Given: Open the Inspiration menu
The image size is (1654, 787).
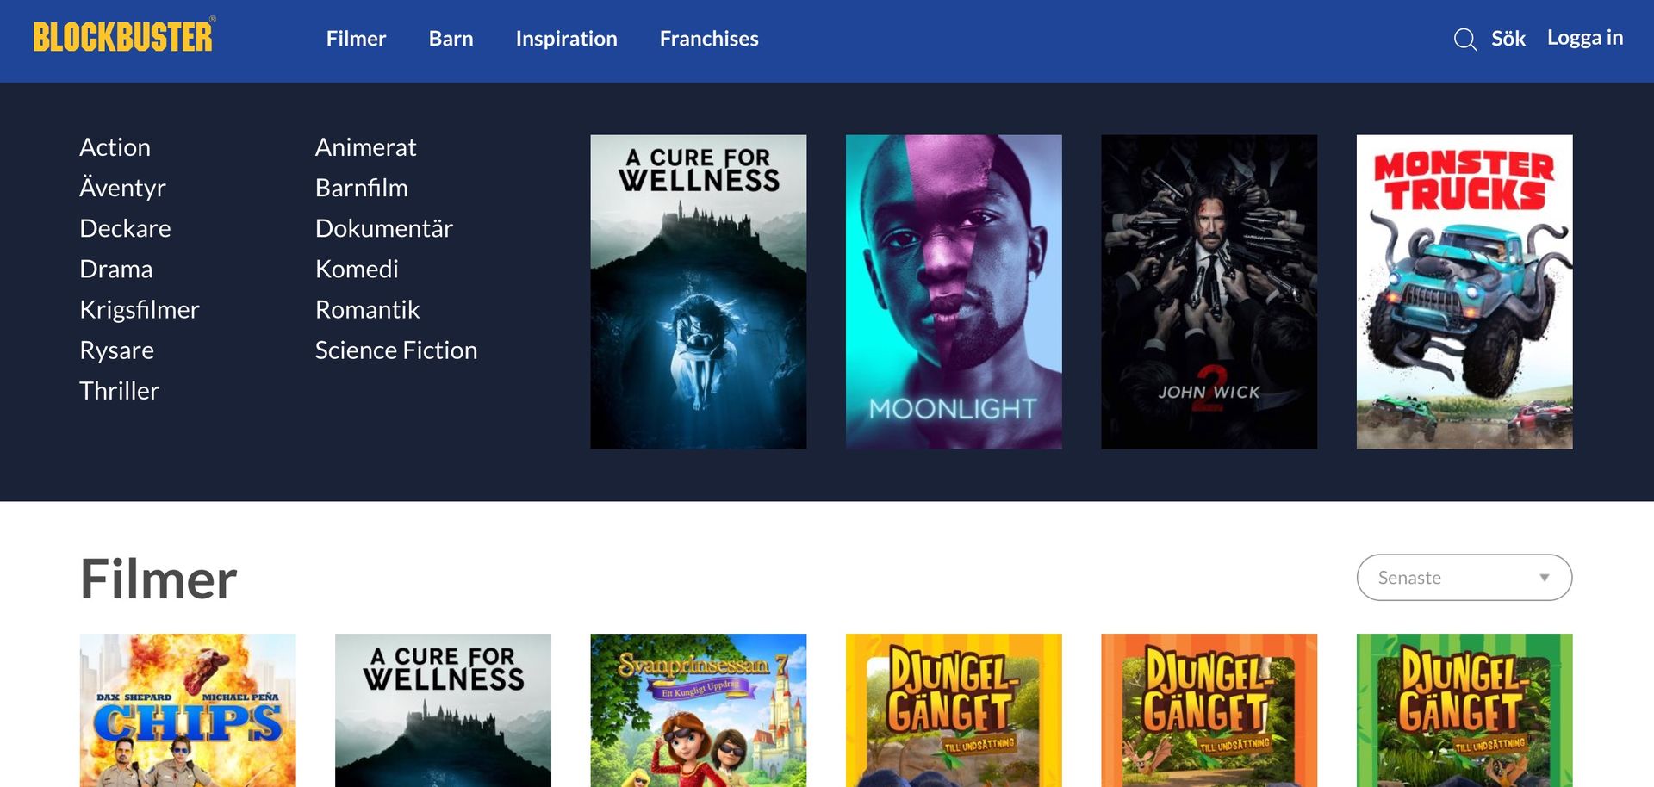Looking at the screenshot, I should 566,39.
